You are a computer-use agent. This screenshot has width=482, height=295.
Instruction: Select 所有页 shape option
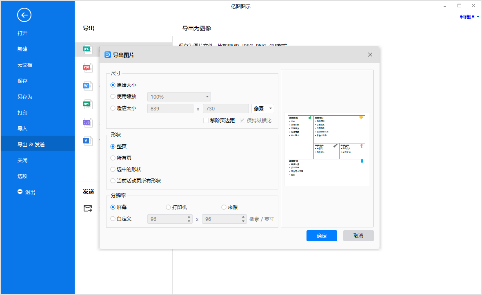point(113,158)
